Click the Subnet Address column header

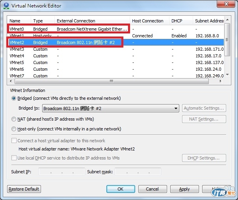pyautogui.click(x=208, y=21)
